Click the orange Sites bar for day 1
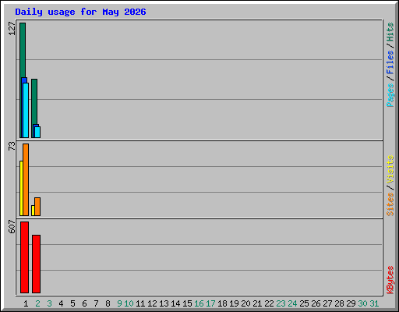 coord(26,179)
